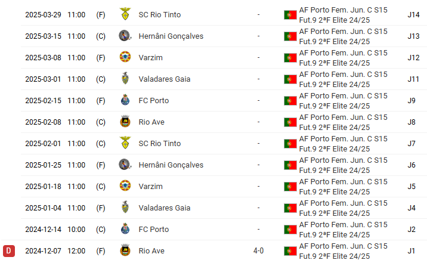The height and width of the screenshot is (260, 427).
Task: Click FC Porto crest, 2025-02-15 match
Action: [x=125, y=100]
